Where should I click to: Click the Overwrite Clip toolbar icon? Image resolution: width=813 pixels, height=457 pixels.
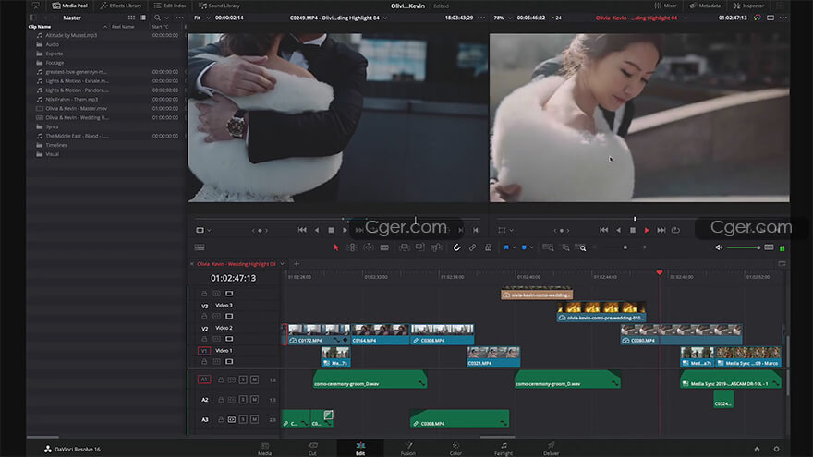click(x=420, y=247)
